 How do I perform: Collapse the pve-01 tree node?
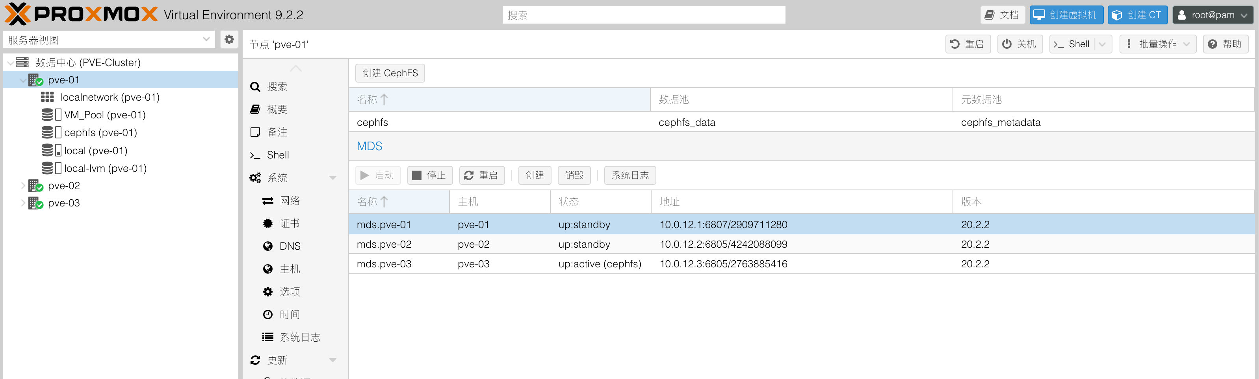[23, 80]
